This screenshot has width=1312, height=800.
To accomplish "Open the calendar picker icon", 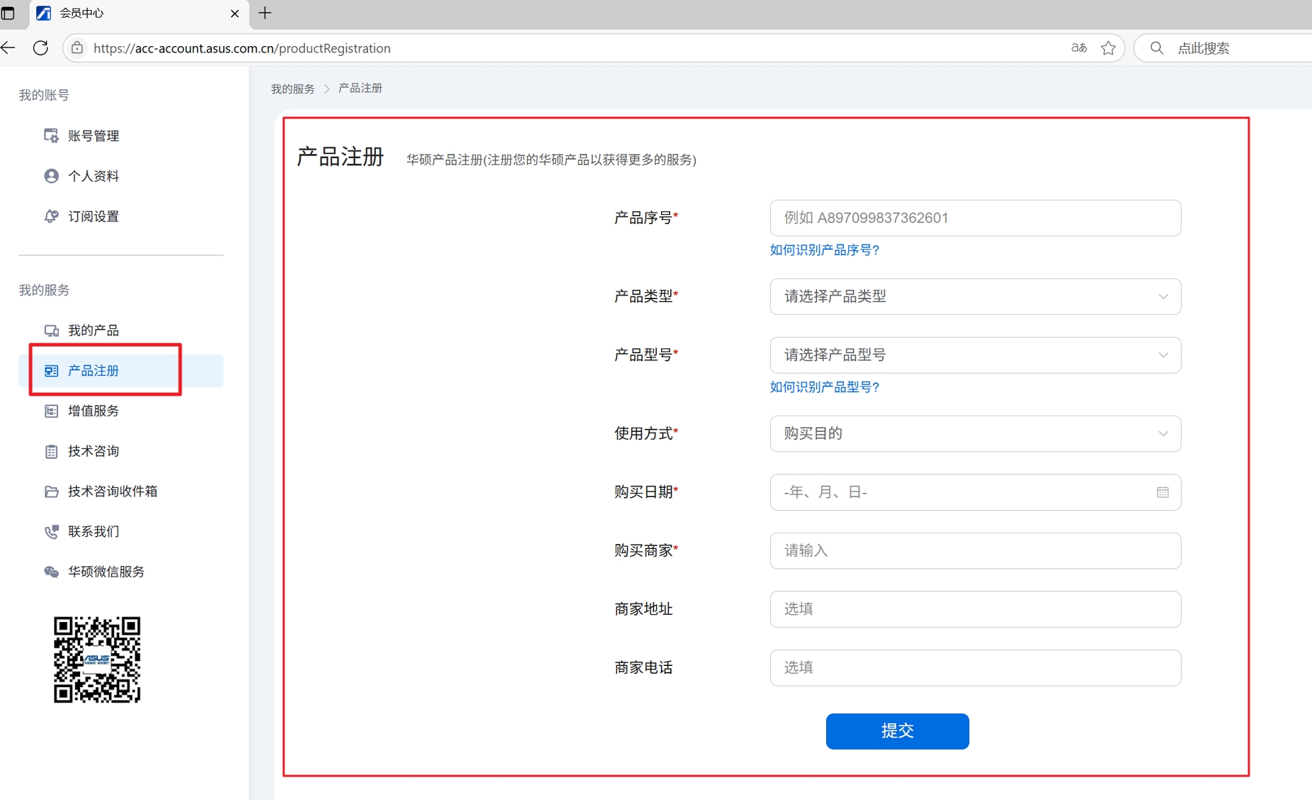I will pyautogui.click(x=1162, y=492).
